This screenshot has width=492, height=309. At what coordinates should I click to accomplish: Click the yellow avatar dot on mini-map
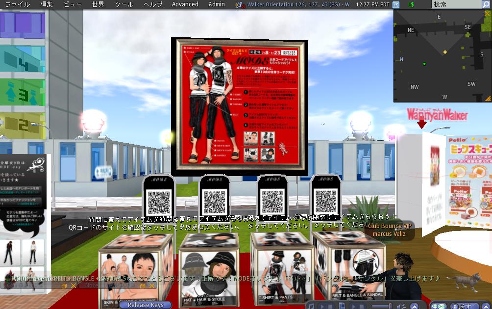pyautogui.click(x=445, y=52)
